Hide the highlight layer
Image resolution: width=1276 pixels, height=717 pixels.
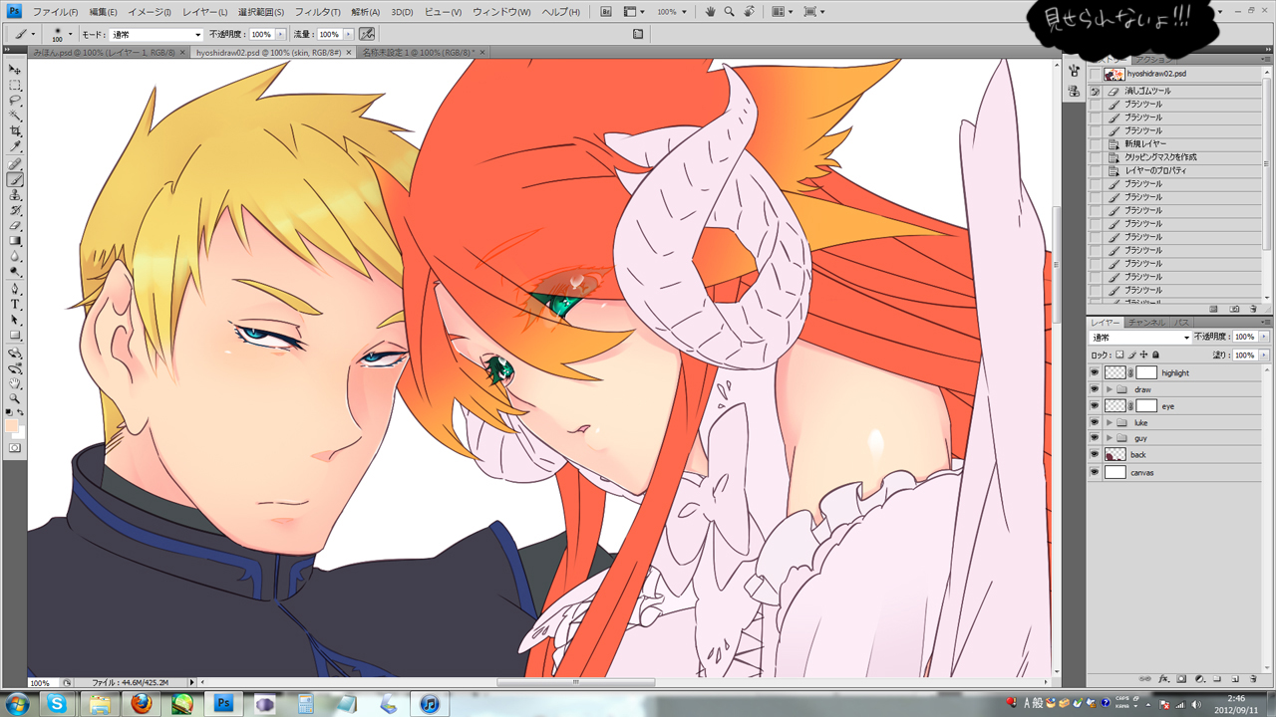(1095, 373)
